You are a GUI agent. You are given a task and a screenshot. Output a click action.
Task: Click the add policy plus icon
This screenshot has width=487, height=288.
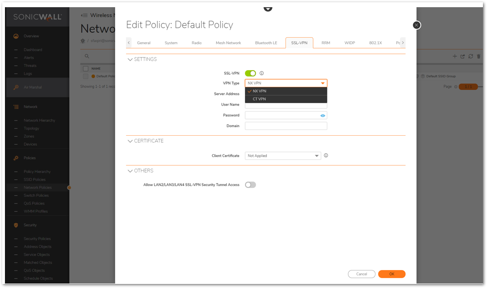[455, 56]
